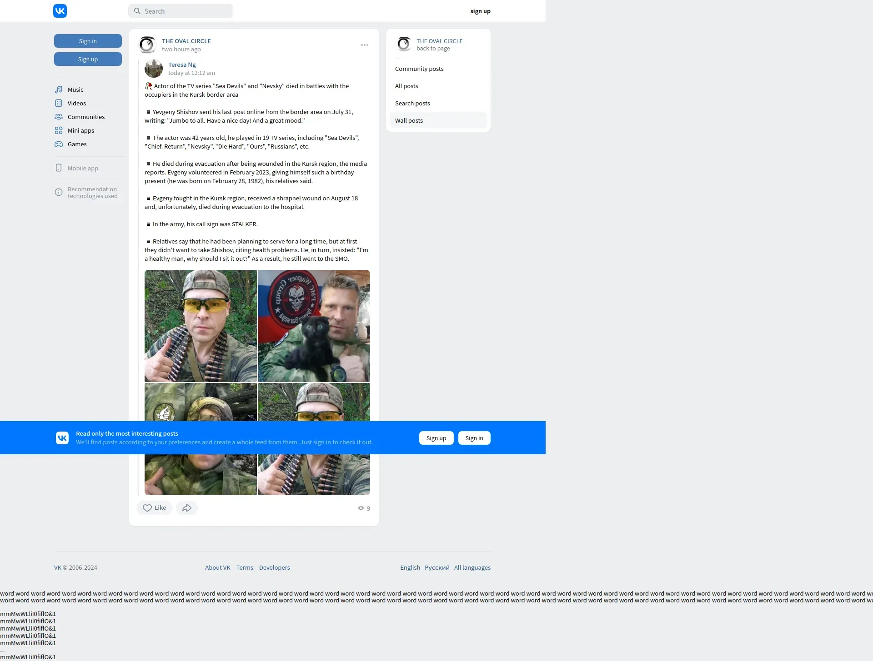
Task: Select the All posts tab
Action: coord(438,86)
